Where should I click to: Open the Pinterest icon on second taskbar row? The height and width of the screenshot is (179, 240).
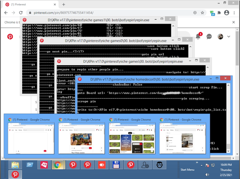(x=15, y=174)
